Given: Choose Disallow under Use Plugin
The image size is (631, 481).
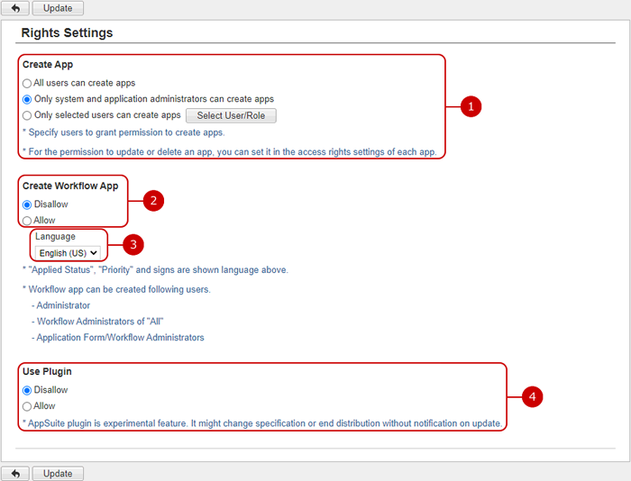Looking at the screenshot, I should tap(27, 391).
